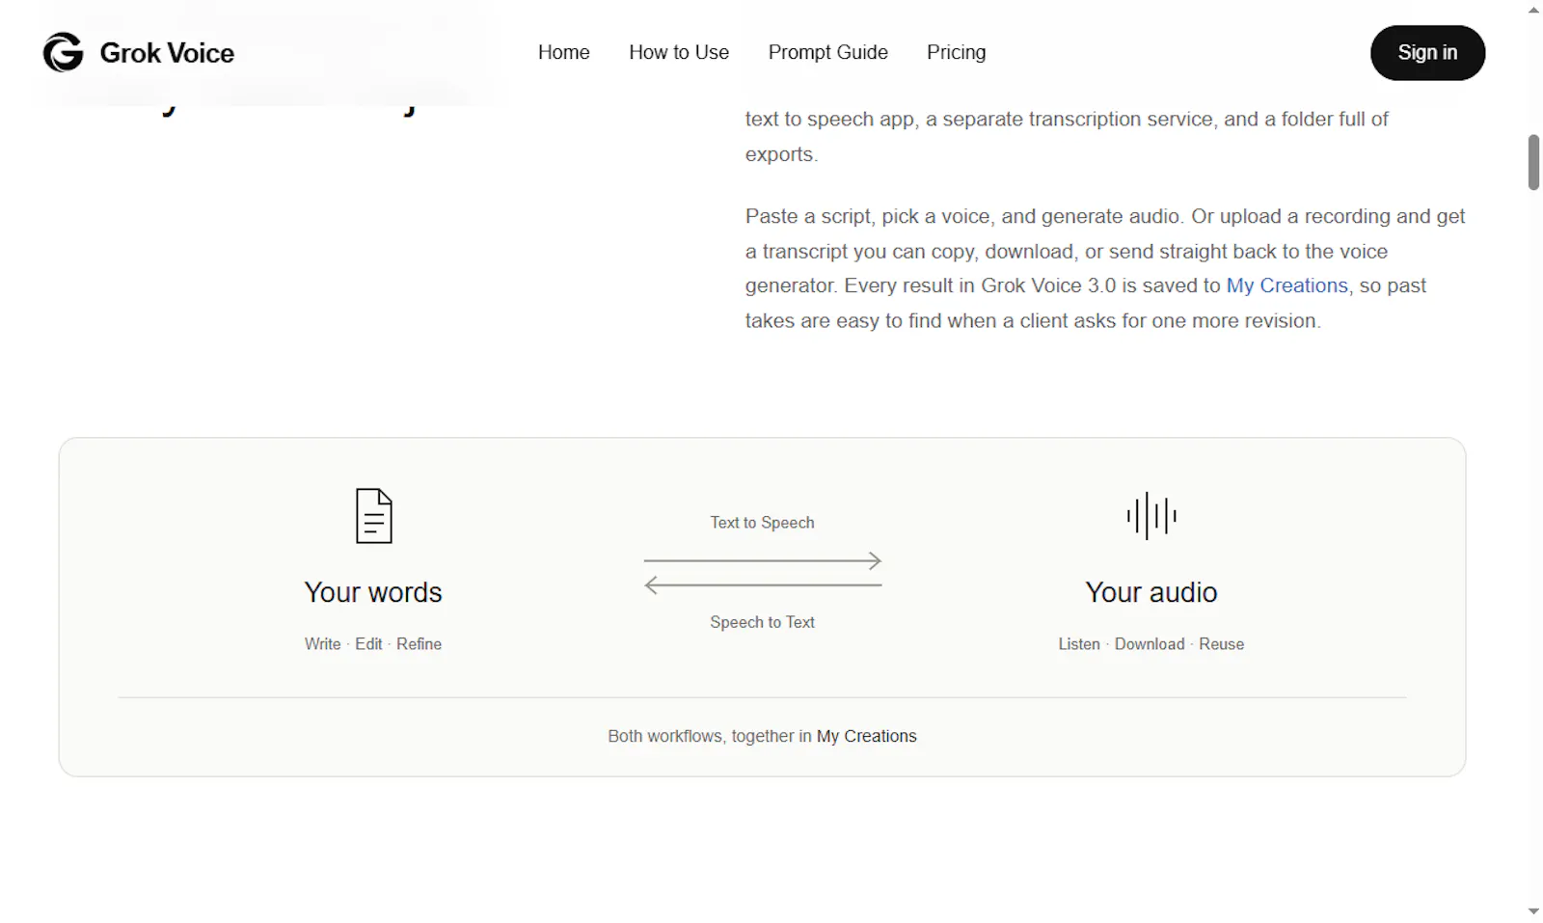
Task: Open My Creations link in the workflows card footer
Action: point(867,736)
